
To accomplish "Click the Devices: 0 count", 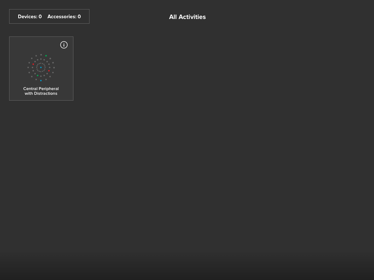I will 30,17.
